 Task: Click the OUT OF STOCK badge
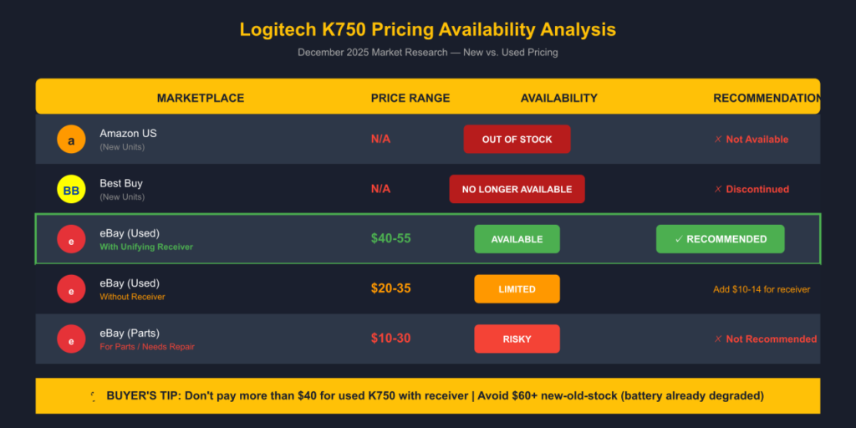(x=517, y=140)
